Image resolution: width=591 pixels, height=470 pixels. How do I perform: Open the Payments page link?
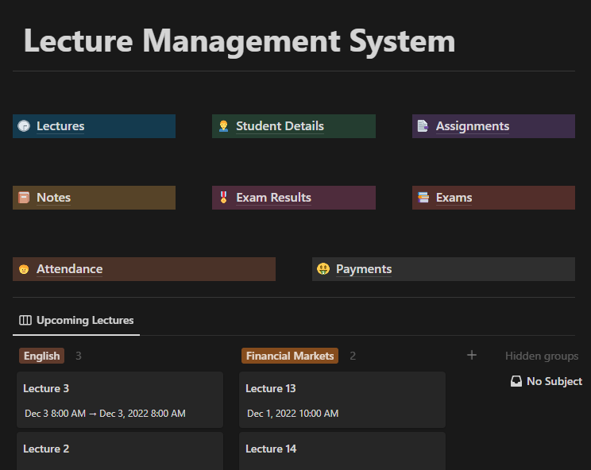click(364, 269)
